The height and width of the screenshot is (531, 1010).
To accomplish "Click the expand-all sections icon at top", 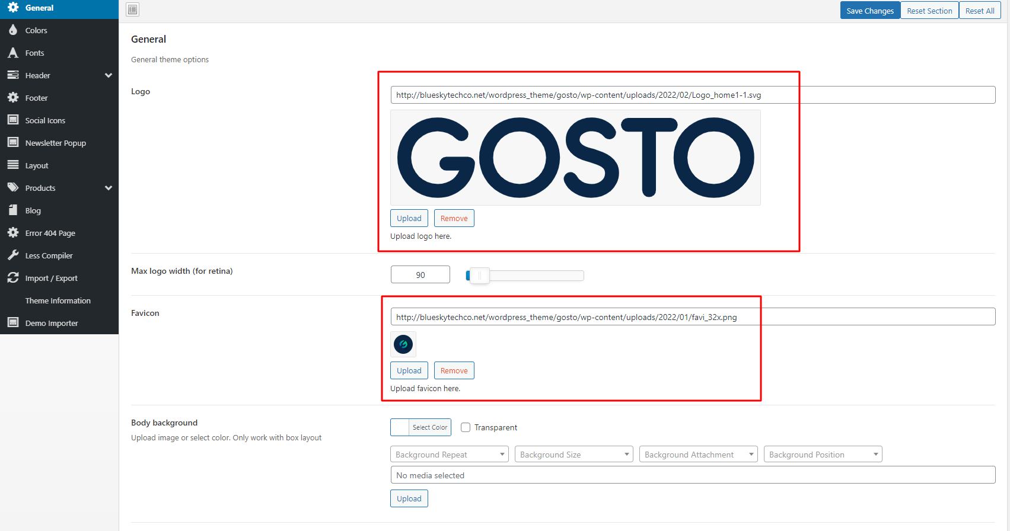I will tap(133, 9).
